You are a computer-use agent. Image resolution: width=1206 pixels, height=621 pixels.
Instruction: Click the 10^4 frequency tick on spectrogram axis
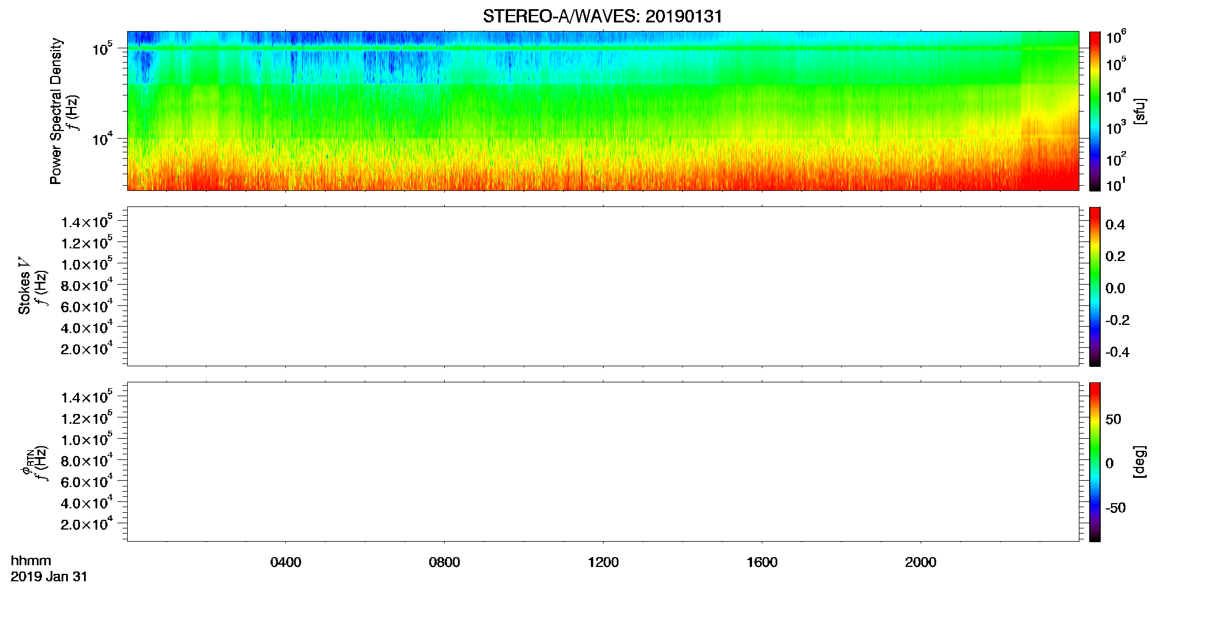(102, 138)
